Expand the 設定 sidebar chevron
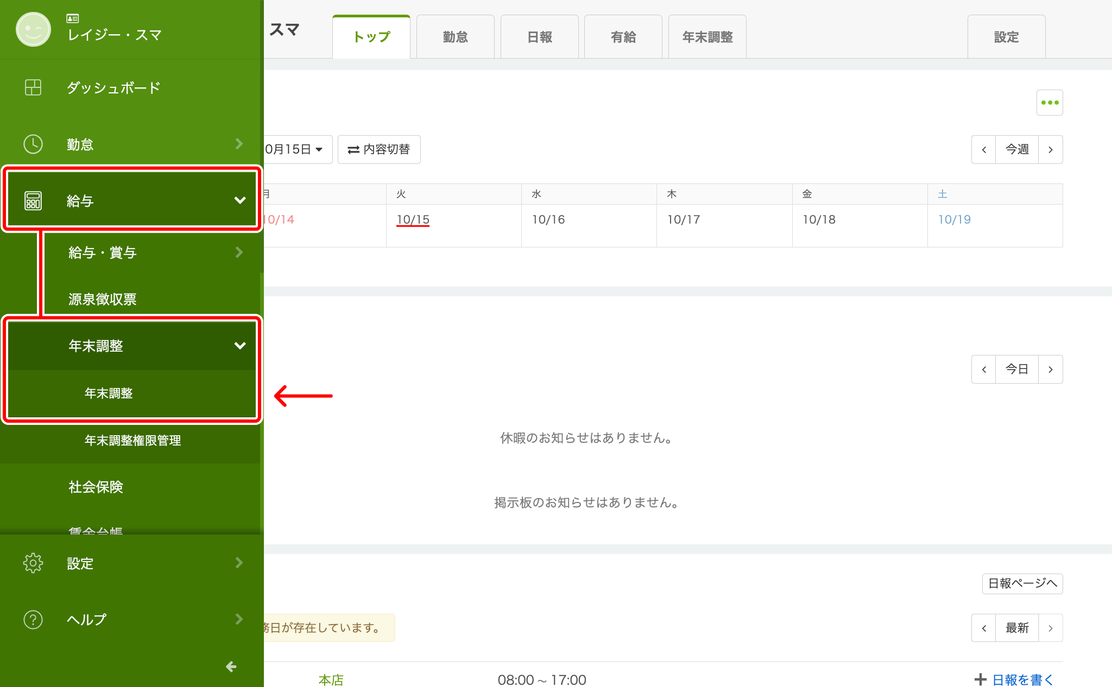1112x687 pixels. [x=239, y=563]
